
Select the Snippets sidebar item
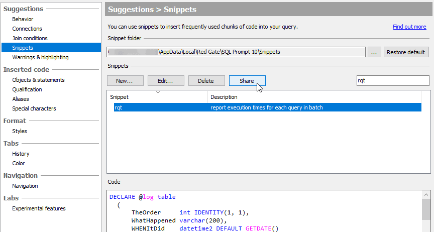click(x=51, y=48)
